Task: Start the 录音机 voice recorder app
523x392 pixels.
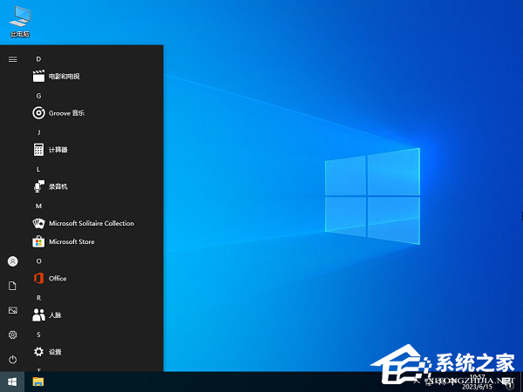Action: pyautogui.click(x=58, y=186)
